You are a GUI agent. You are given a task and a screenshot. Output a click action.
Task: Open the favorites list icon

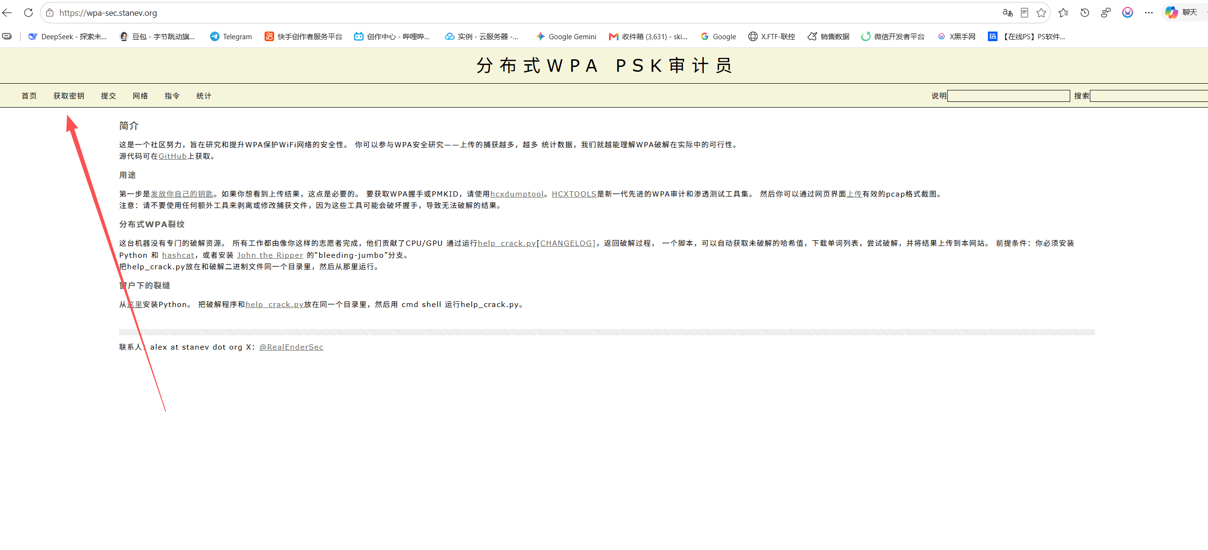point(1063,13)
